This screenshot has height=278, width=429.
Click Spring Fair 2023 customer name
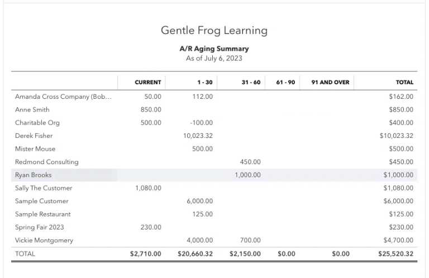(x=40, y=227)
